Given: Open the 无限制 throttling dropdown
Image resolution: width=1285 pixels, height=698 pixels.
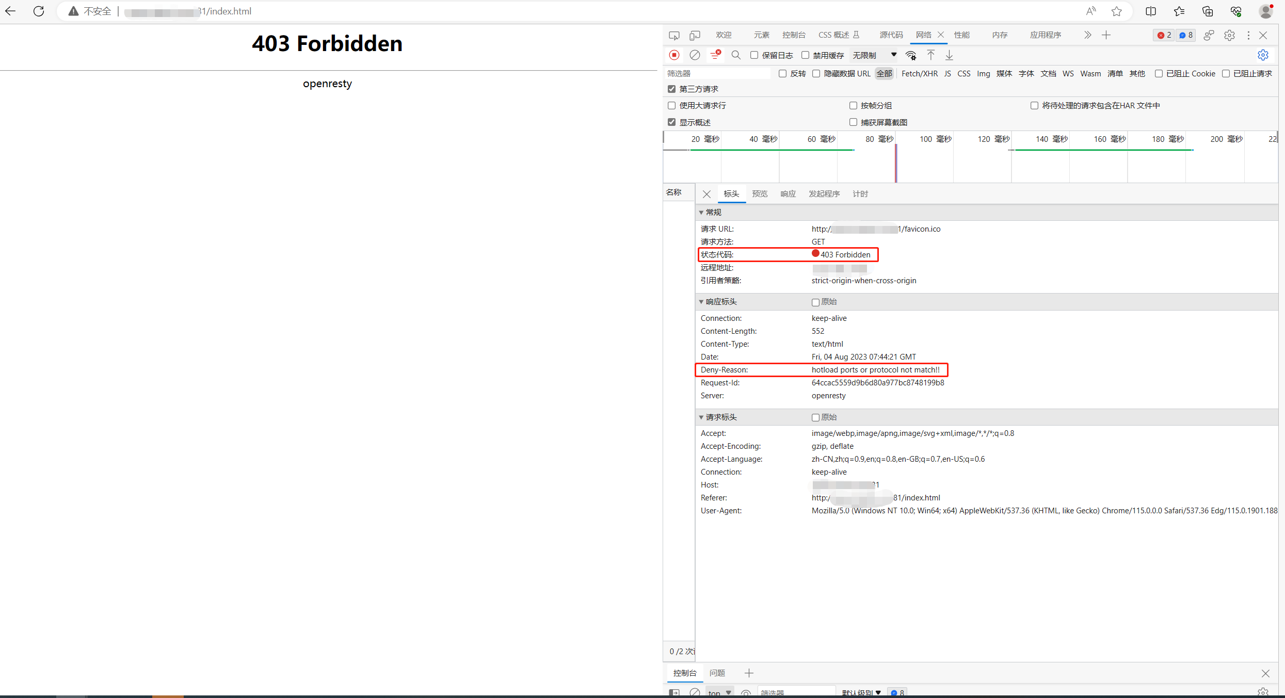Looking at the screenshot, I should 874,55.
